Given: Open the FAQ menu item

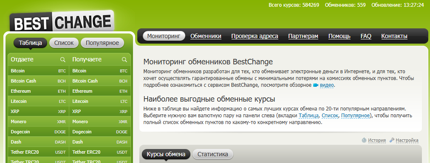Looking at the screenshot, I should coord(366,36).
